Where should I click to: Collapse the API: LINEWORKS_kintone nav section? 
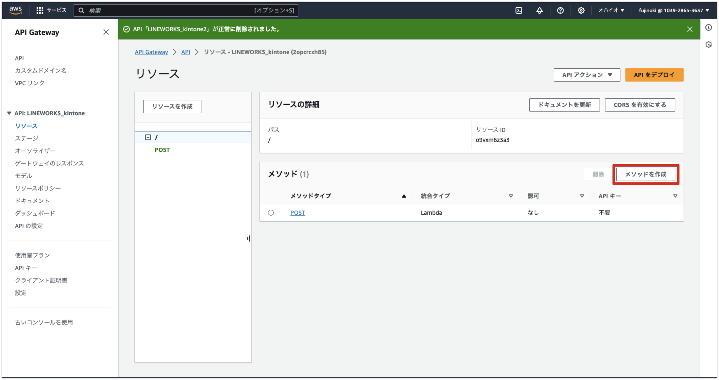click(x=9, y=113)
